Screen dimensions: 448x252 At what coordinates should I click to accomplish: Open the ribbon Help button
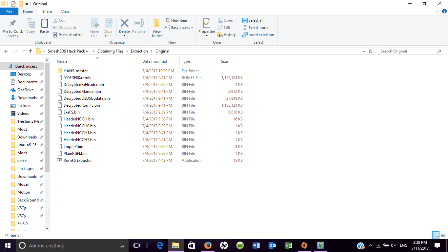coord(444,11)
